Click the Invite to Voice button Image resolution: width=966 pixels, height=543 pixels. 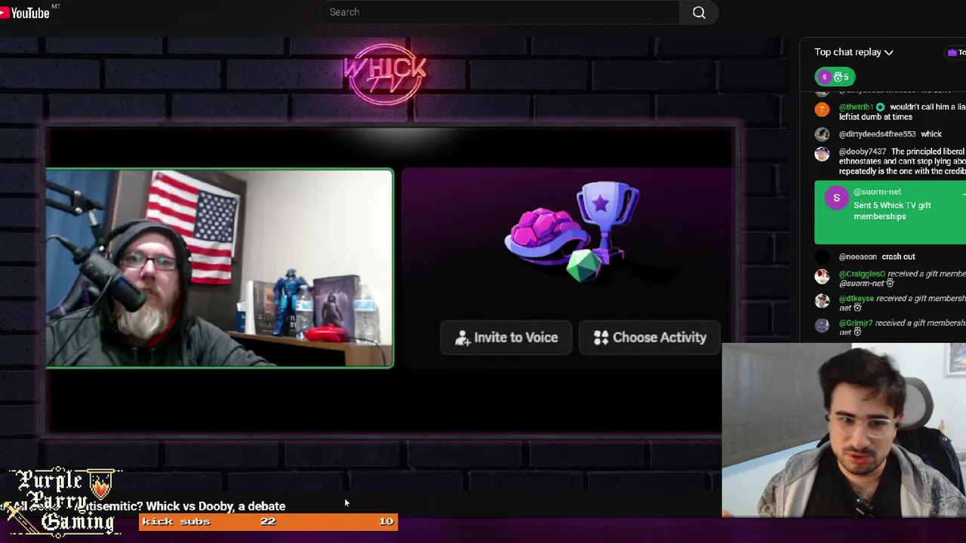(506, 337)
